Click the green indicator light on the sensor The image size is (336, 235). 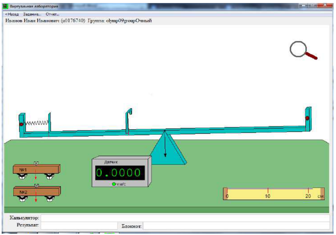pyautogui.click(x=114, y=184)
